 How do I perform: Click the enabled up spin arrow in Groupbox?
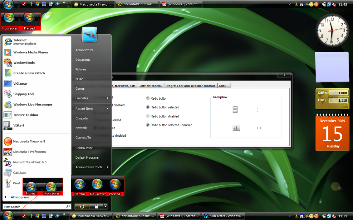click(235, 108)
